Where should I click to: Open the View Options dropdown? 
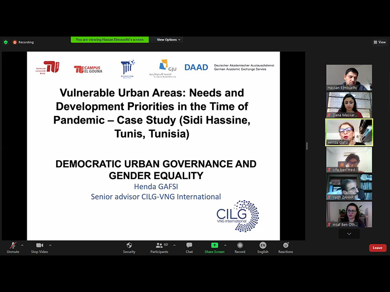[168, 40]
